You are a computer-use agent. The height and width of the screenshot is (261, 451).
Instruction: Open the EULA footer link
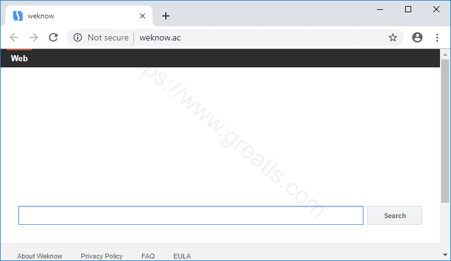click(x=182, y=256)
